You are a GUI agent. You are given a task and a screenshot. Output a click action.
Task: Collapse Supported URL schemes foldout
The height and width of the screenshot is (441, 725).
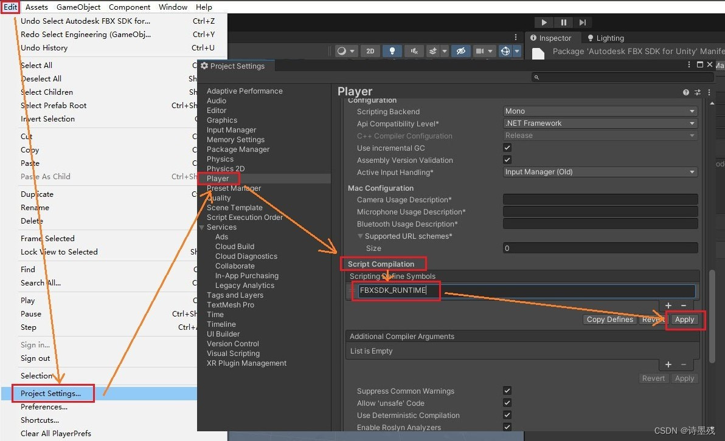tap(360, 236)
